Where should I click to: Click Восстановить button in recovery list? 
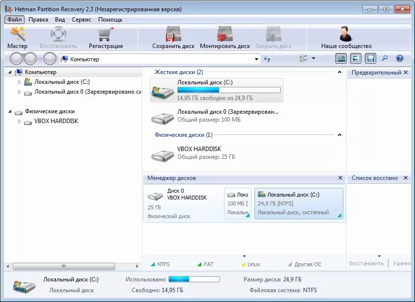coord(366,263)
